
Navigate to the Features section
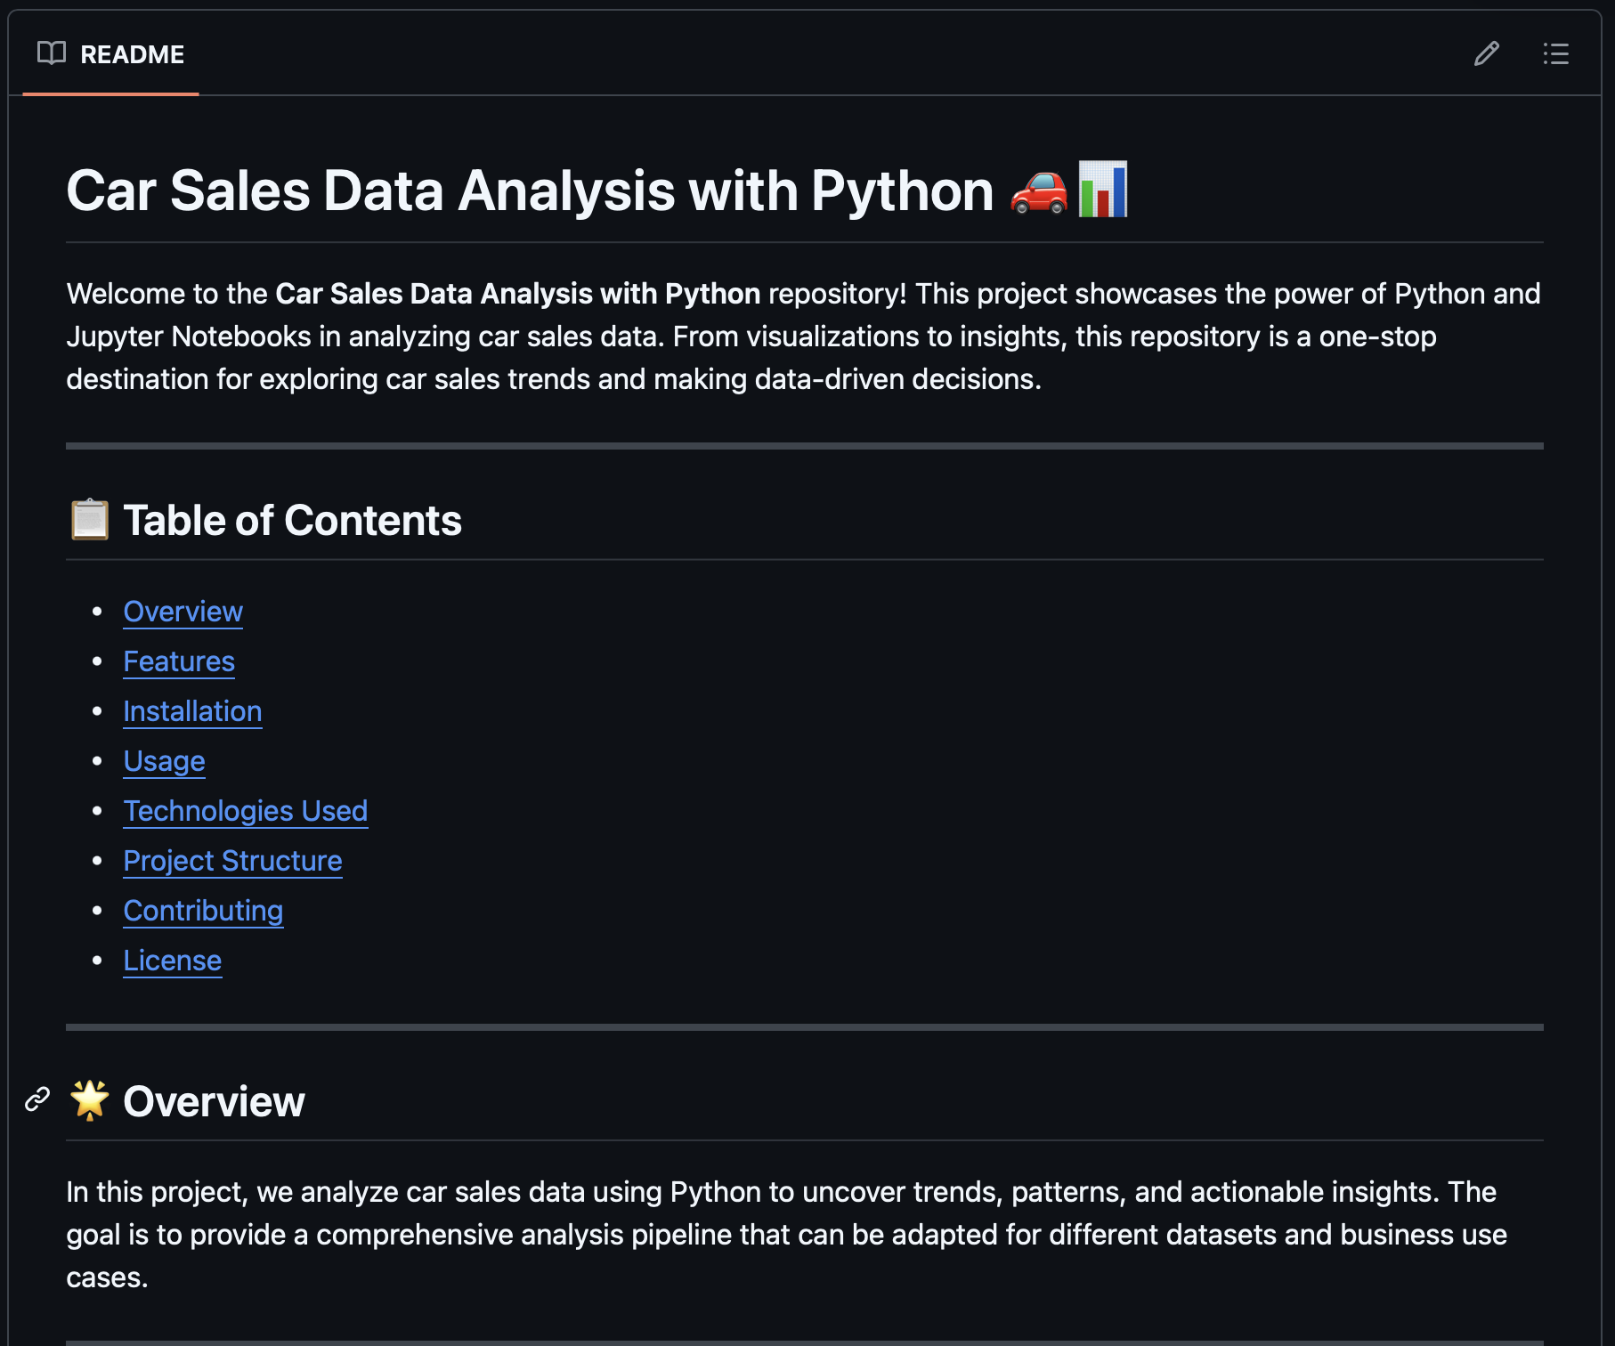(x=179, y=661)
